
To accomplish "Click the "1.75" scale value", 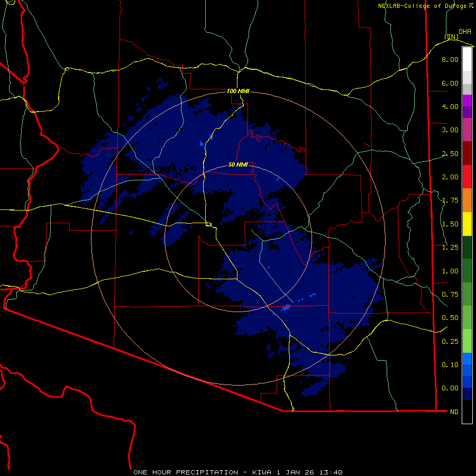I will [450, 200].
